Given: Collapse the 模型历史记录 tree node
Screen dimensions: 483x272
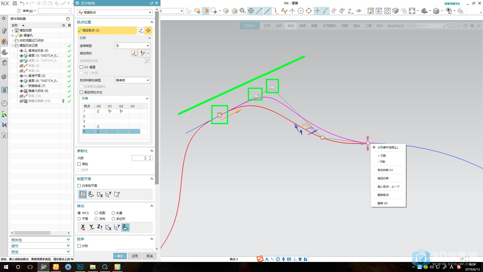Looking at the screenshot, I should tap(12, 46).
